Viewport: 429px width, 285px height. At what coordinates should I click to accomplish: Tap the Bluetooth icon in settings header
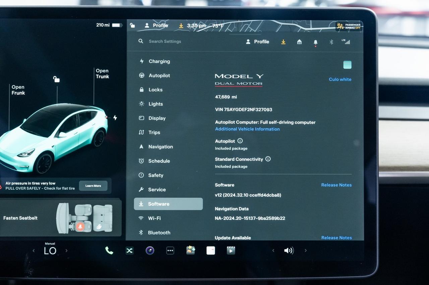(x=331, y=42)
